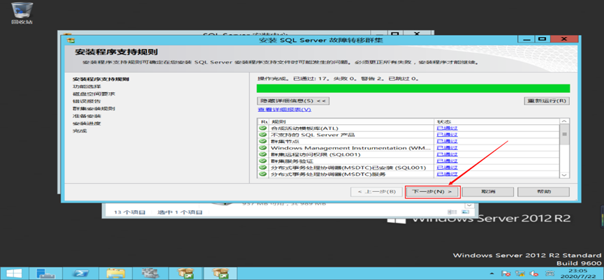Open 已通过 link for 不支持的 SQL Server 产品
604x280 pixels.
447,135
